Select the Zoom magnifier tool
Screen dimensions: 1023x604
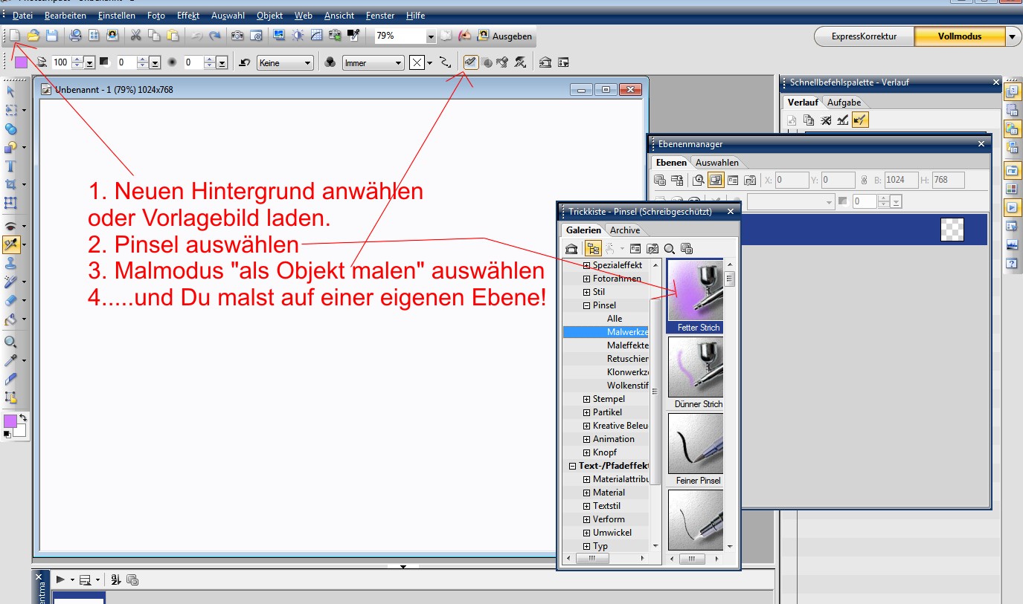pyautogui.click(x=10, y=342)
